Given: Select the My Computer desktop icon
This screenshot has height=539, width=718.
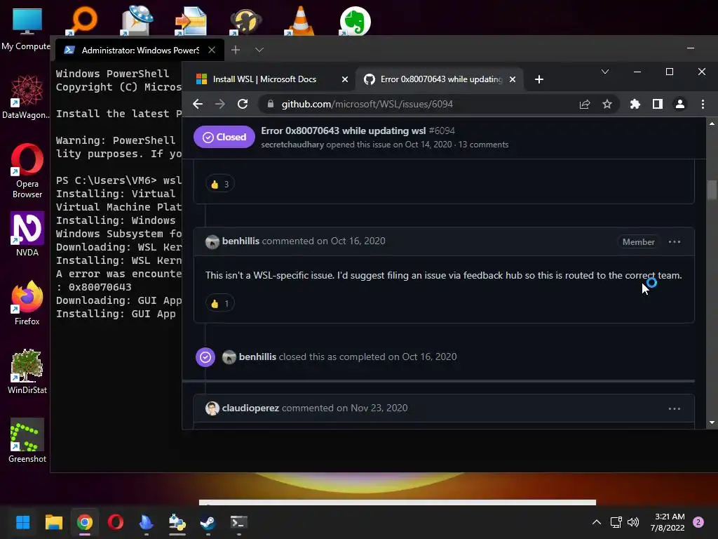Looking at the screenshot, I should [x=26, y=29].
